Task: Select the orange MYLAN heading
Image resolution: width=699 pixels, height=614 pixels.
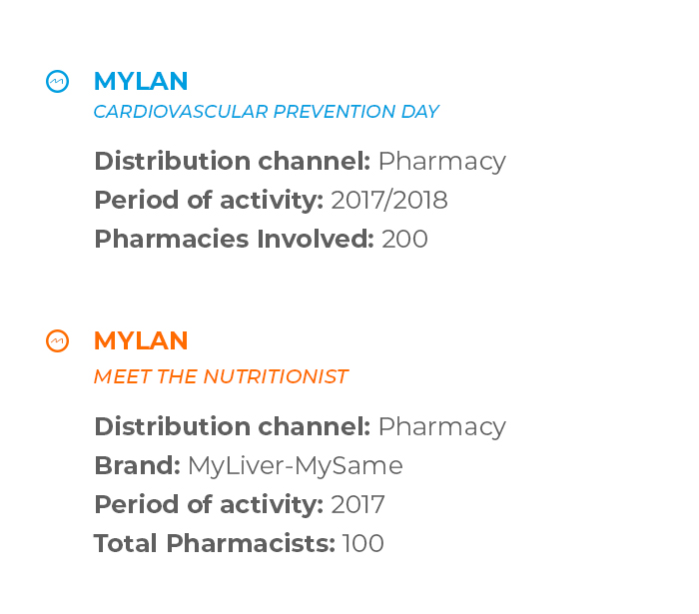Action: [x=141, y=340]
